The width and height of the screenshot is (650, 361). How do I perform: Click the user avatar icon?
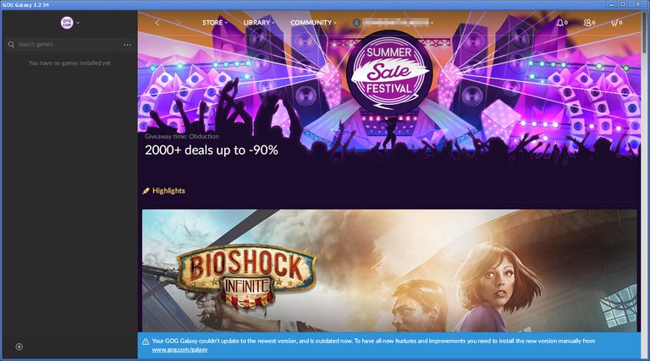(356, 22)
